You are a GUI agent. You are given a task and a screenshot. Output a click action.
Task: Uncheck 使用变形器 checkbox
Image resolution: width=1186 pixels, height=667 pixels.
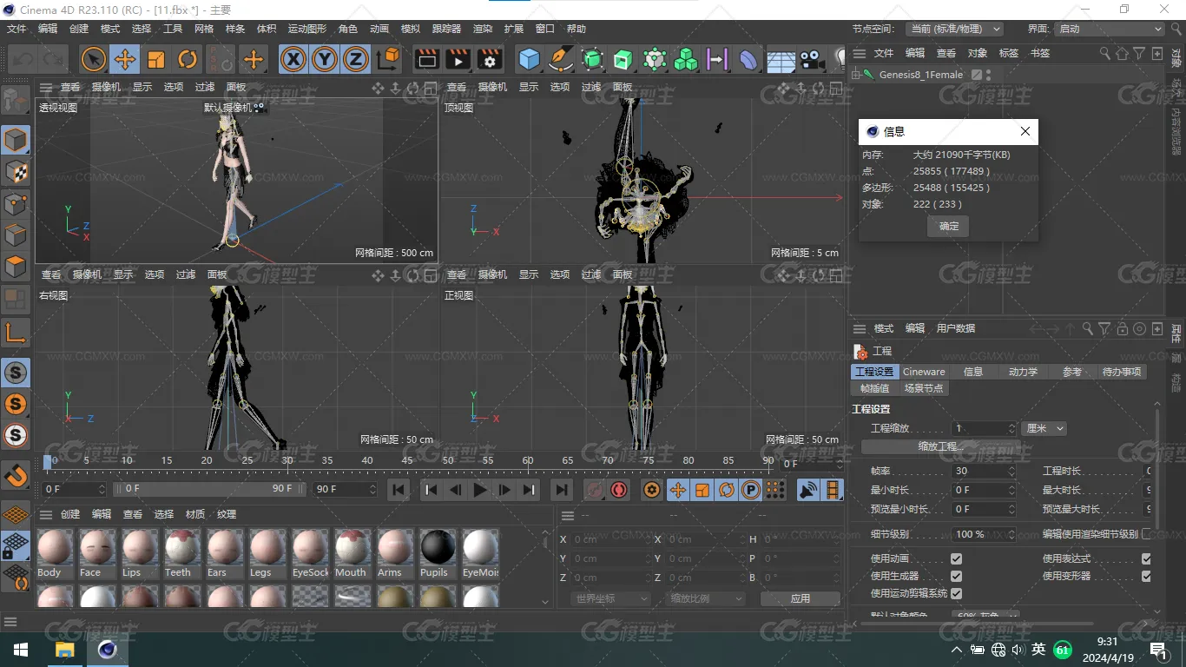pos(1146,576)
